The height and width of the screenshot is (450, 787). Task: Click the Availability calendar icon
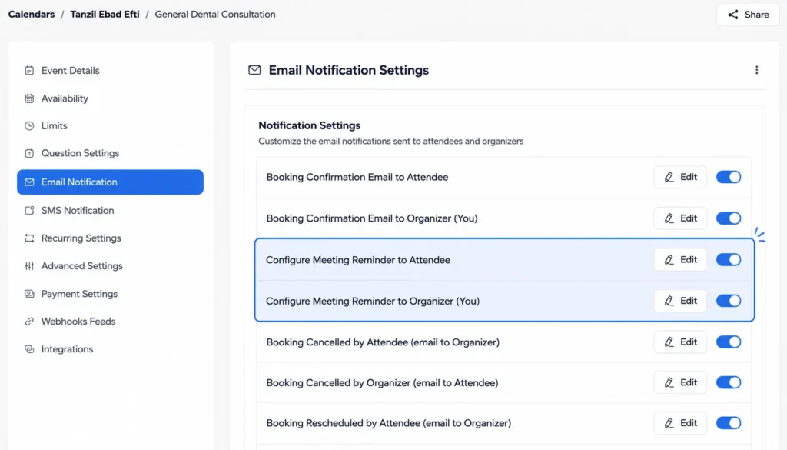coord(29,98)
